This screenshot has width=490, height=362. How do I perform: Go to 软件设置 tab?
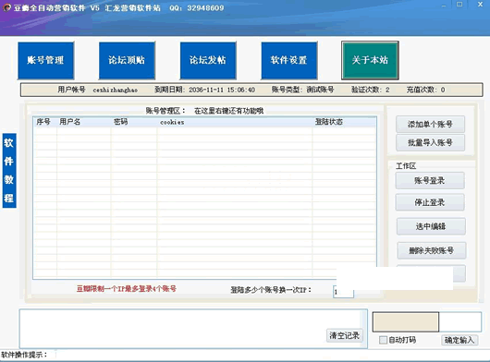[289, 60]
